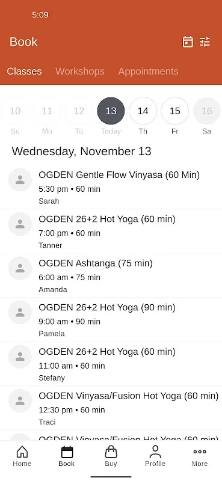Tap the Home icon in bottom navigation
Image resolution: width=222 pixels, height=481 pixels.
(22, 452)
